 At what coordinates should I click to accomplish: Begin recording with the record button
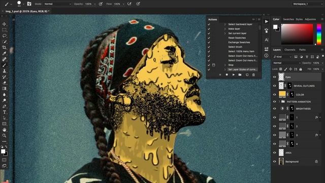[x=227, y=75]
